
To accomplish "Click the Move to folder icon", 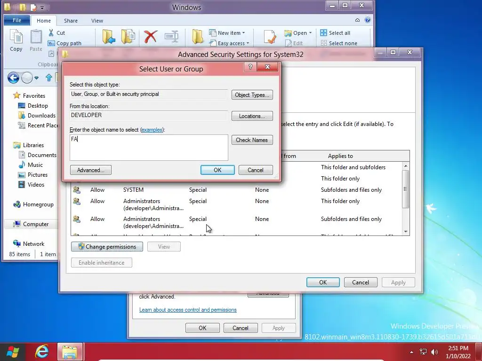I will pyautogui.click(x=109, y=37).
